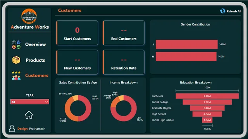Viewport: 248px width, 139px height.
Task: Click the Graduate Degree bar 5.46M
Action: coord(207,108)
